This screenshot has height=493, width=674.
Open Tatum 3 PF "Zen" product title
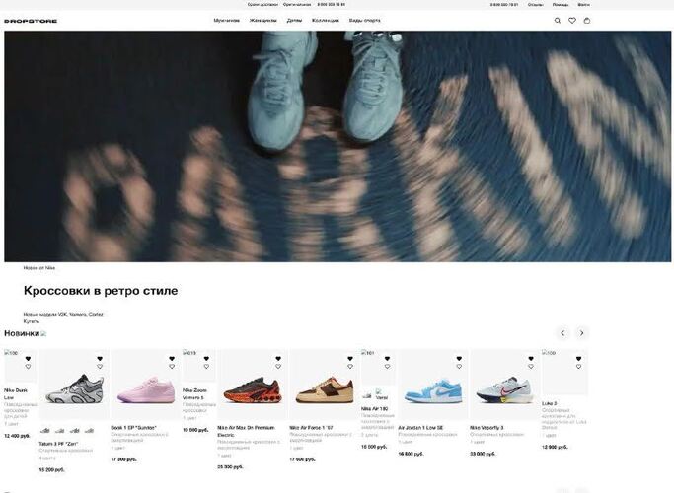click(58, 444)
